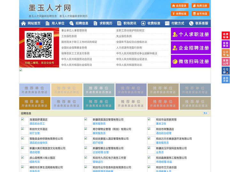The height and width of the screenshot is (172, 230).
Task: Click the 返回顶部 back-to-top button
Action: (226, 79)
